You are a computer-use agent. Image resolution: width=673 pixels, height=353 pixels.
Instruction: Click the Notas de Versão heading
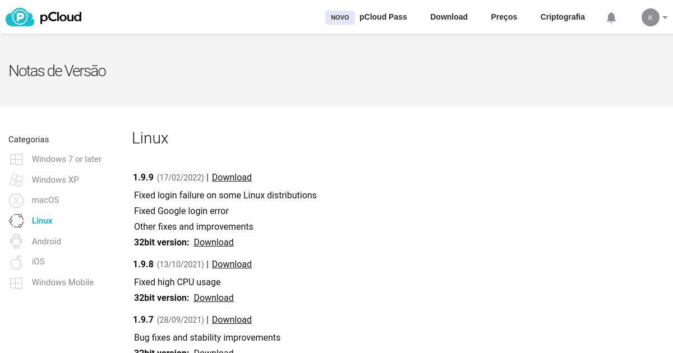[x=57, y=71]
